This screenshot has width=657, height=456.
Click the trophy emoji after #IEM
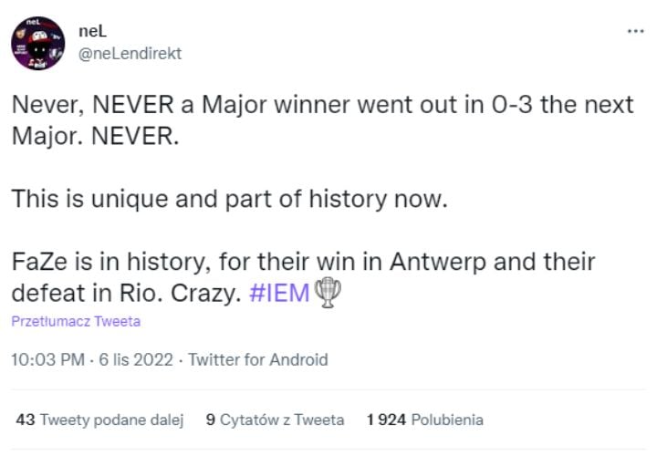tap(325, 294)
